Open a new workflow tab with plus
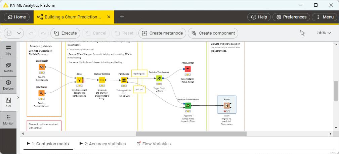The height and width of the screenshot is (154, 339). click(x=122, y=17)
